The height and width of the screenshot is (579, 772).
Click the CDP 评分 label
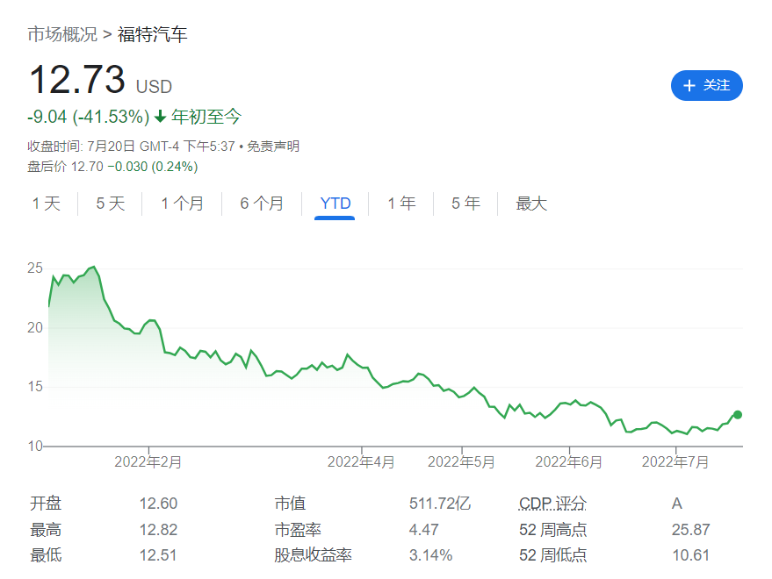[x=552, y=504]
